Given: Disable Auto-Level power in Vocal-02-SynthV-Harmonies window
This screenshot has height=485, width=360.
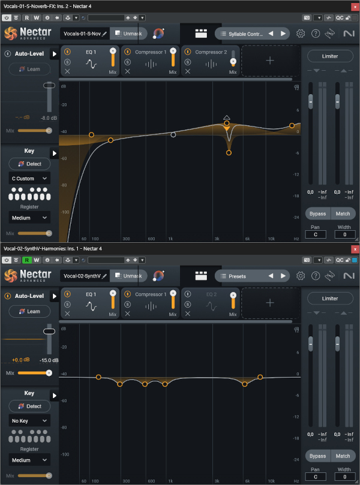Looking at the screenshot, I should pyautogui.click(x=7, y=296).
